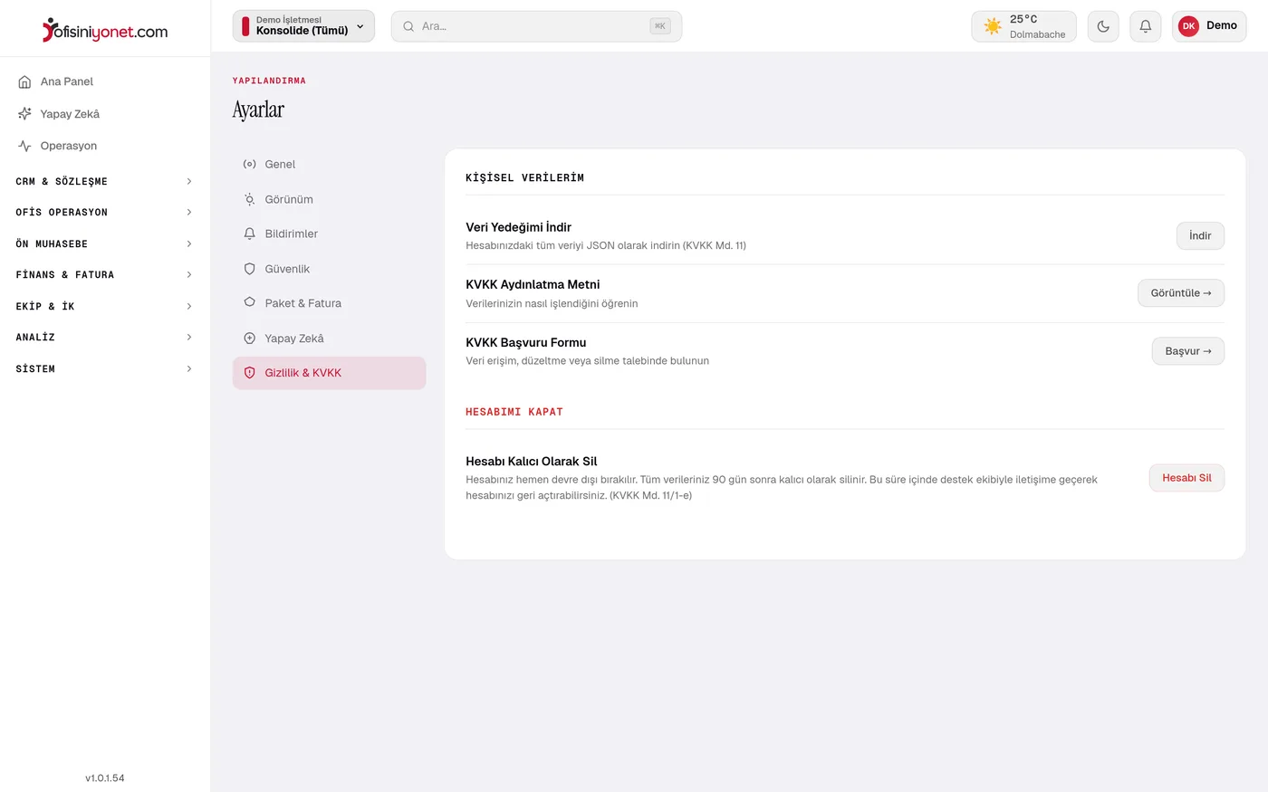The height and width of the screenshot is (792, 1268).
Task: Open the Demo user profile menu
Action: 1209,26
